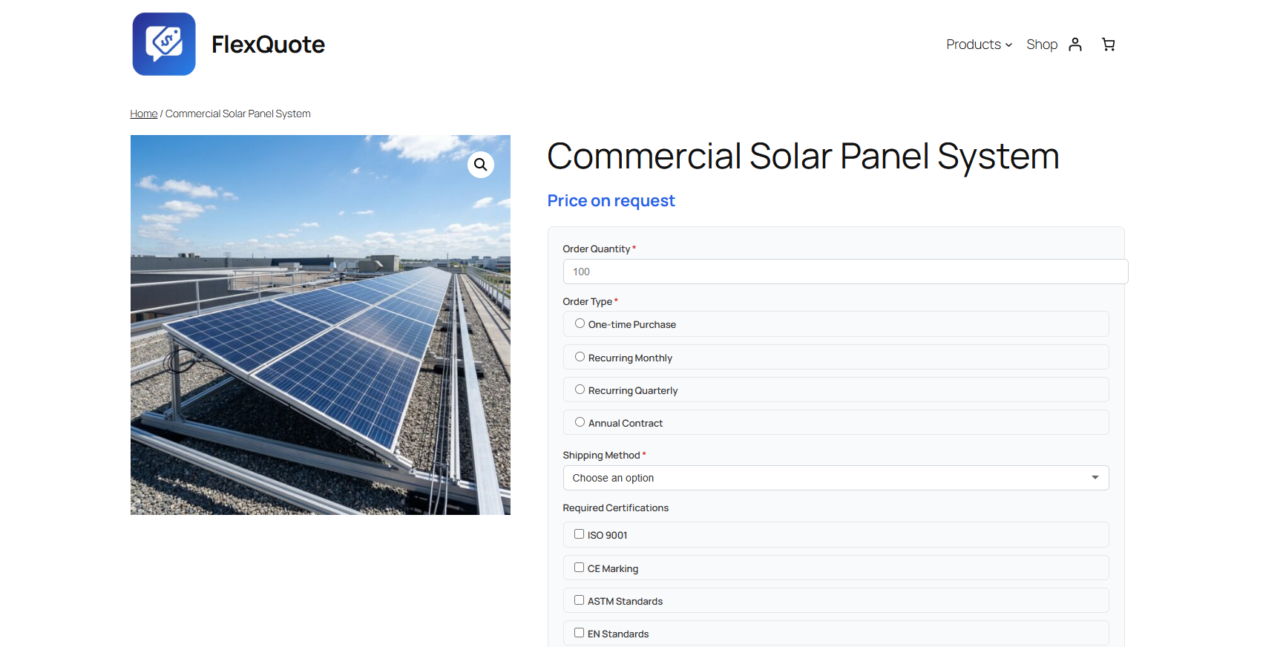Screen dimensions: 1286x647
Task: Check the EN Standards certification
Action: (579, 633)
